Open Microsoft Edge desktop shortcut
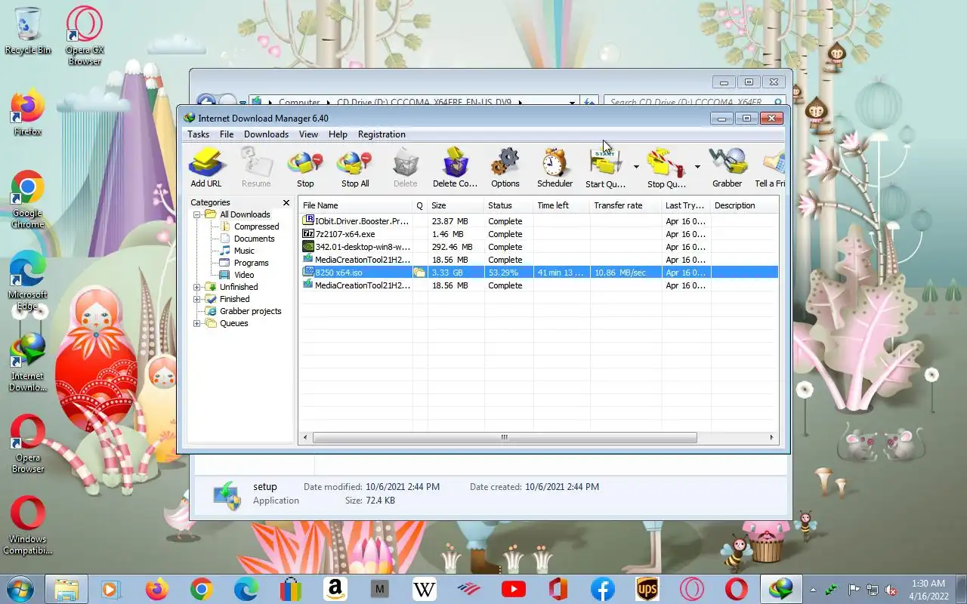Viewport: 967px width, 604px height. click(28, 281)
